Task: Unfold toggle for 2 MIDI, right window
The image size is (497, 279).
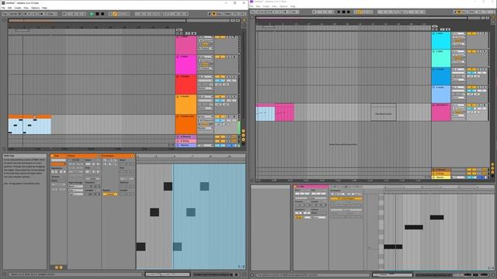Action: [x=434, y=52]
